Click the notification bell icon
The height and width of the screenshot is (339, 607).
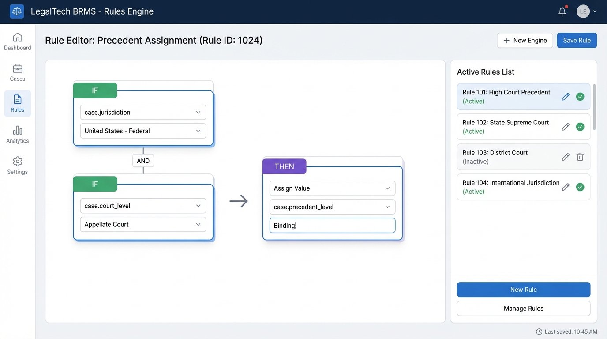coord(562,11)
